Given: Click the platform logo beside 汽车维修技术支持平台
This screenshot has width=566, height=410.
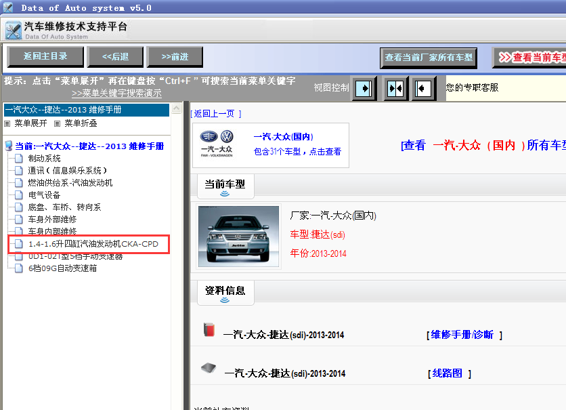Looking at the screenshot, I should pyautogui.click(x=14, y=30).
